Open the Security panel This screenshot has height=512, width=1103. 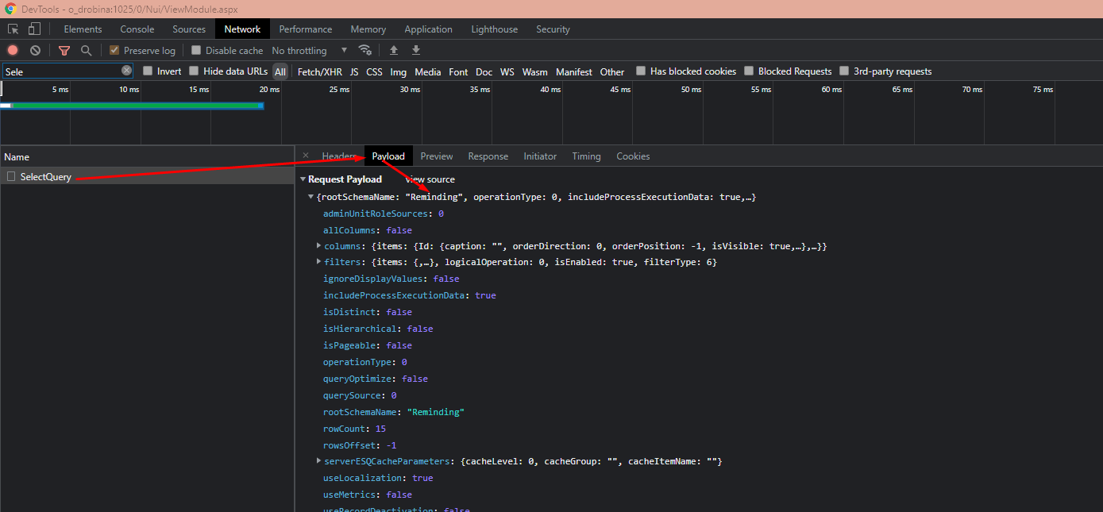pyautogui.click(x=553, y=29)
